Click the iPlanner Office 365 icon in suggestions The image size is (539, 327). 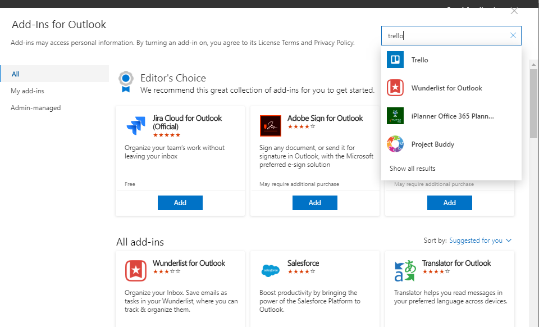(x=395, y=116)
